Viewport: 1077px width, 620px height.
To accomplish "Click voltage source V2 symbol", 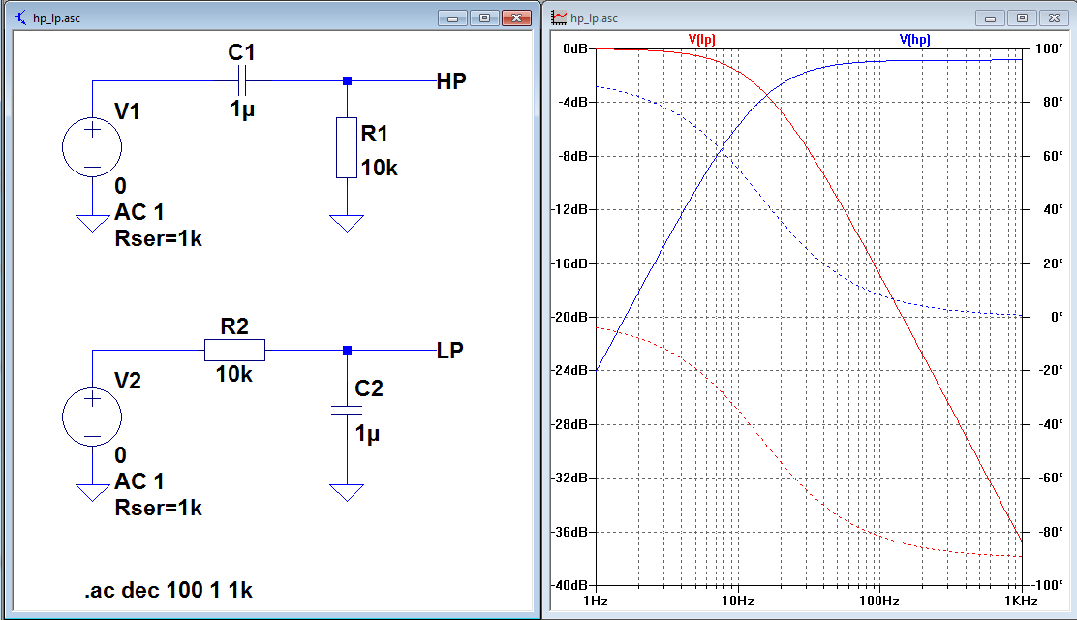I will pos(92,418).
